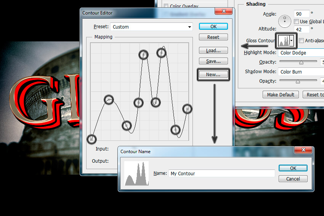This screenshot has height=216, width=324.
Task: Click the contour preview thumbnail in Contour Name
Action: [x=136, y=173]
